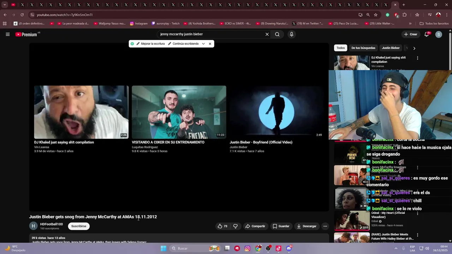Click Mejorar la escritura option

(x=150, y=44)
